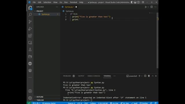
Task: Open launch profile dropdown beside plus
Action: pyautogui.click(x=142, y=76)
